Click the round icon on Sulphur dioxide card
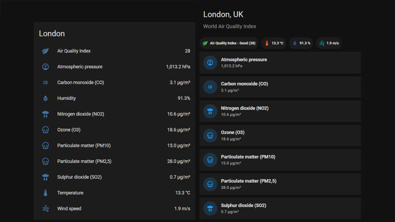395x222 pixels. [x=210, y=209]
